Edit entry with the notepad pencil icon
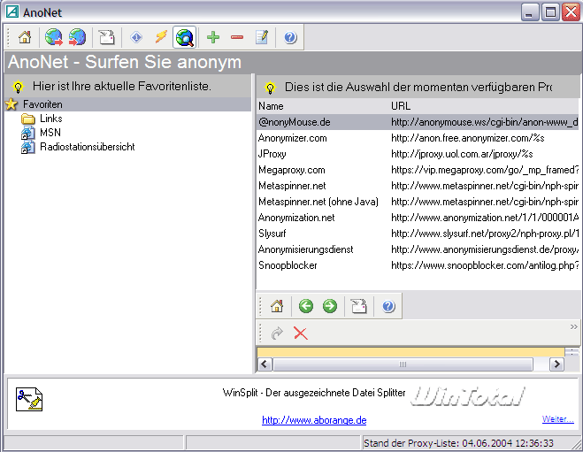The image size is (583, 452). (262, 37)
